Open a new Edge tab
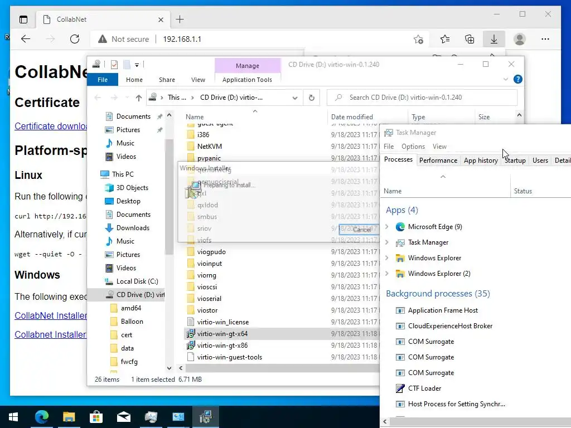This screenshot has width=571, height=428. 180,20
